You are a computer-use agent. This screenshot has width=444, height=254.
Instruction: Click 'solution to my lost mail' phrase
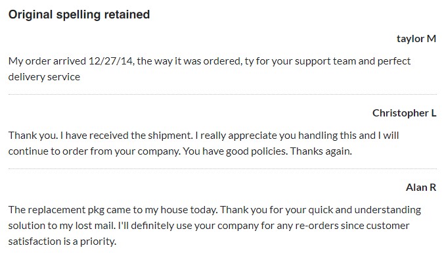[62, 226]
